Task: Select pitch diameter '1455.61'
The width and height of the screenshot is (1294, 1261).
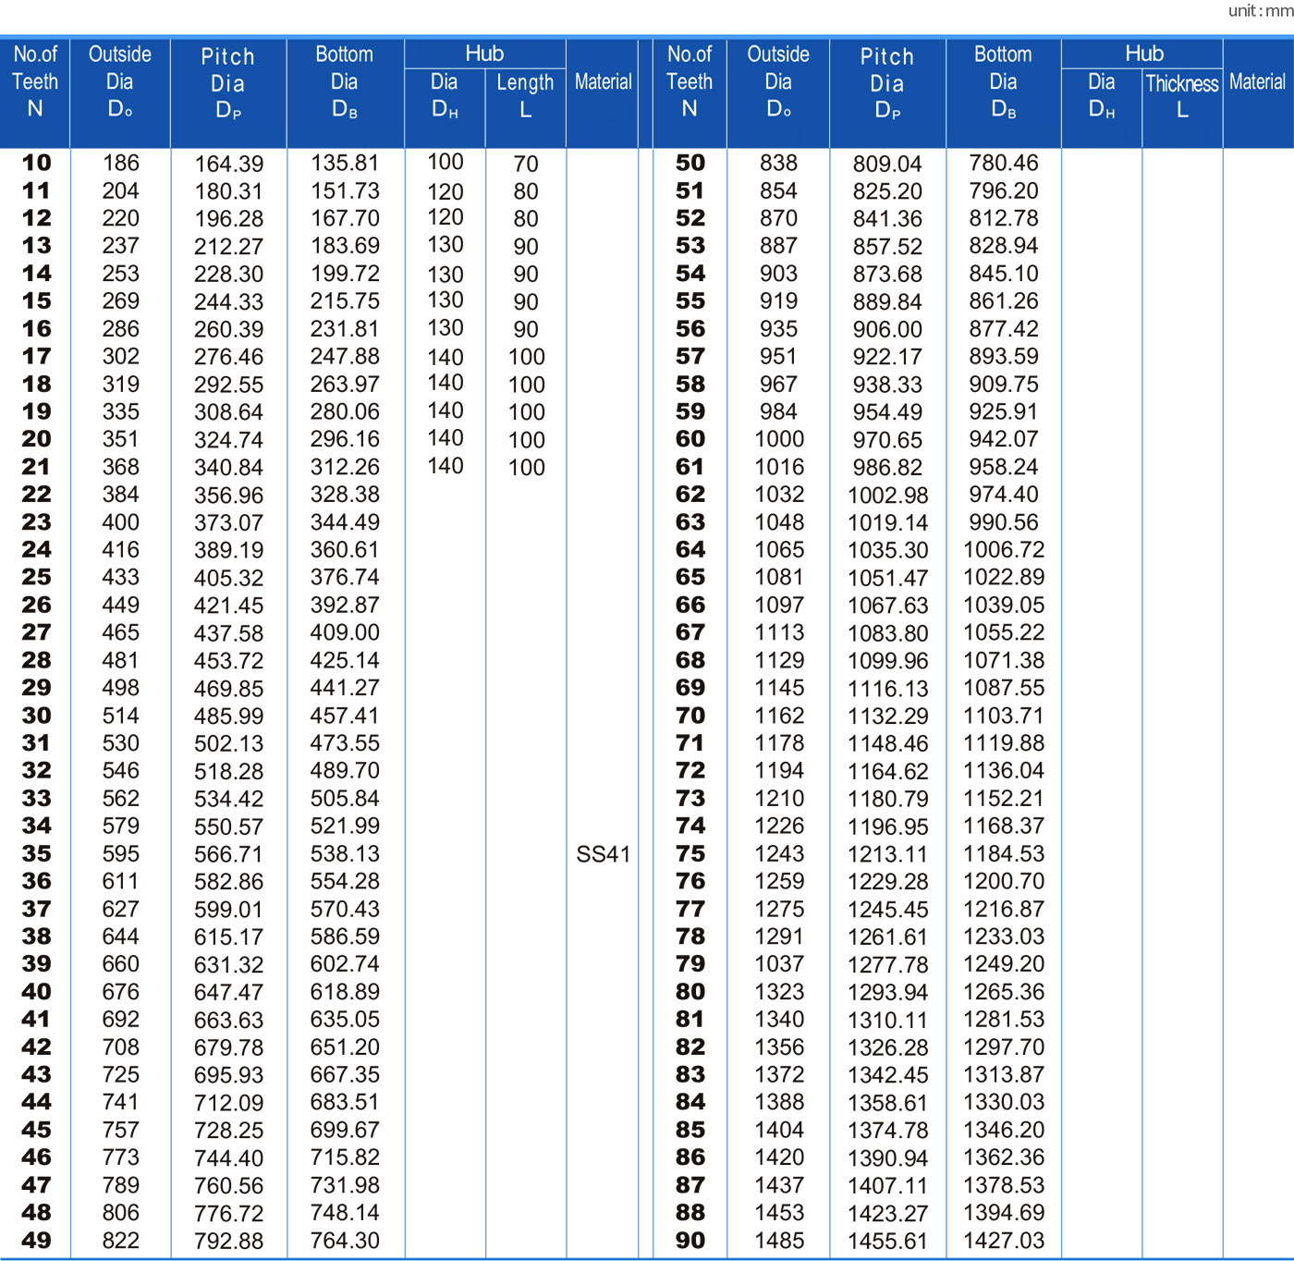Action: (887, 1242)
